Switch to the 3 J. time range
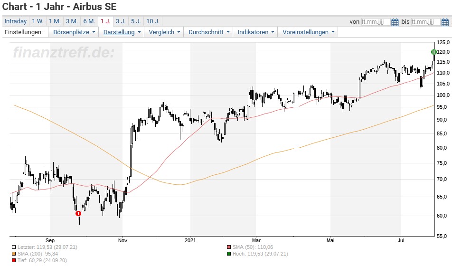Viewport: 452px width, 266px height. 121,21
